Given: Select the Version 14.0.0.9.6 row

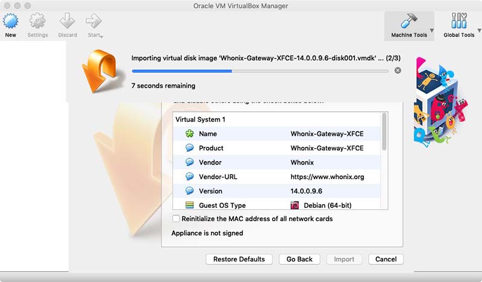Looking at the screenshot, I should tap(277, 191).
